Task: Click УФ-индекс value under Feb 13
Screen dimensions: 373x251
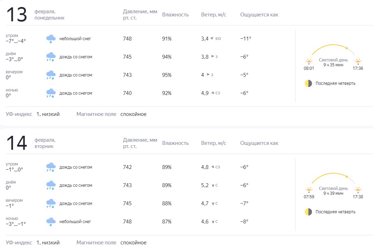Action: pos(48,114)
